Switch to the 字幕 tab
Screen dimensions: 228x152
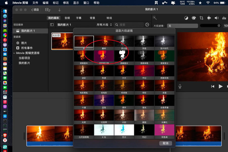pyautogui.click(x=79, y=18)
